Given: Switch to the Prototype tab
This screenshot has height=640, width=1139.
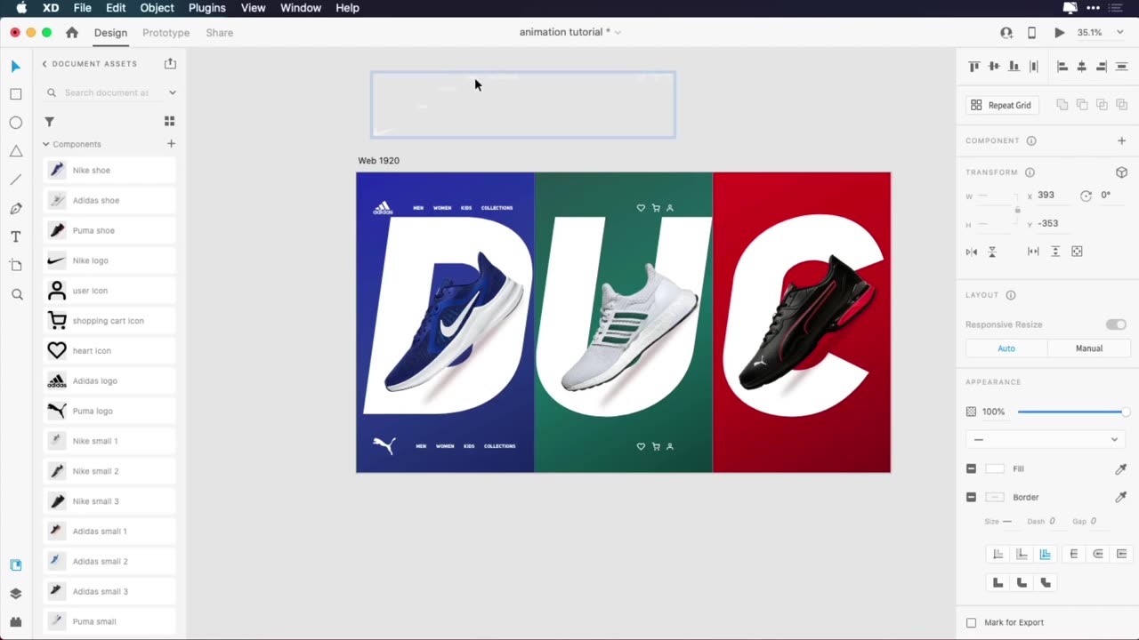Looking at the screenshot, I should [166, 33].
